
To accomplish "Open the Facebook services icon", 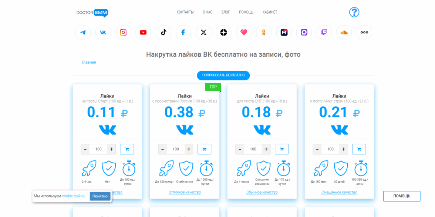I will pyautogui.click(x=183, y=33).
